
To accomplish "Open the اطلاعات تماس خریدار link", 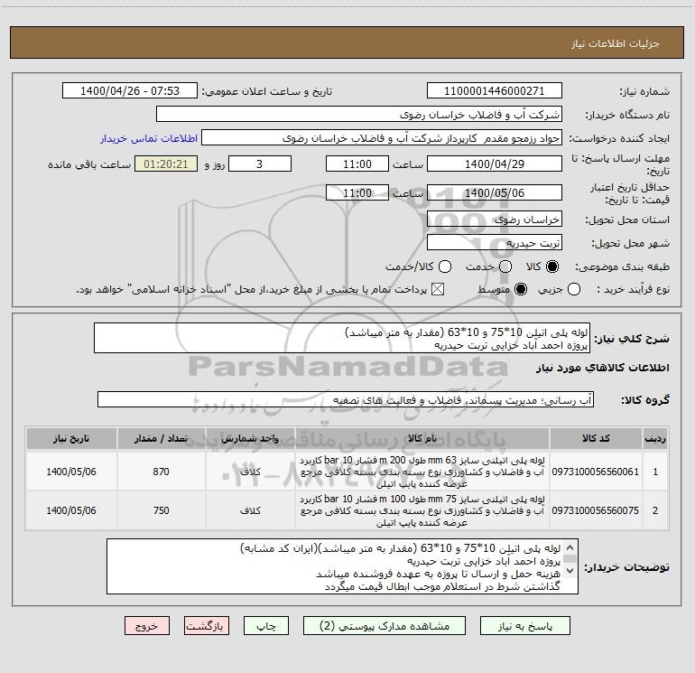I will 149,138.
